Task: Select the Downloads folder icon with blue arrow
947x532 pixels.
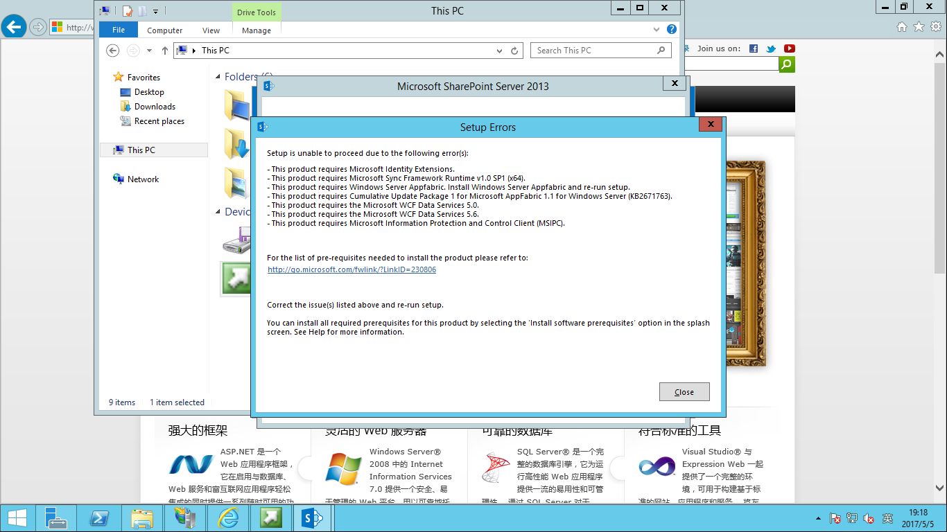Action: [238, 144]
